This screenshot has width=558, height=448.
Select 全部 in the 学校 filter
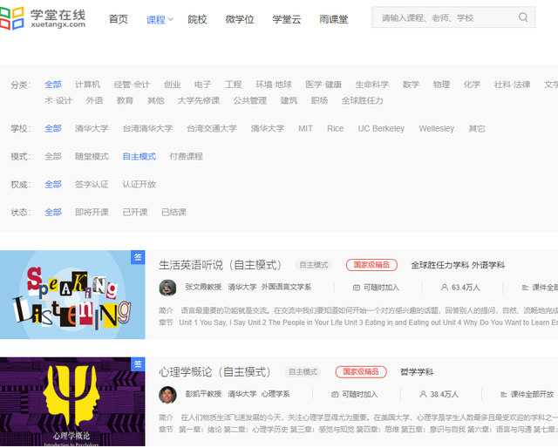pyautogui.click(x=53, y=128)
